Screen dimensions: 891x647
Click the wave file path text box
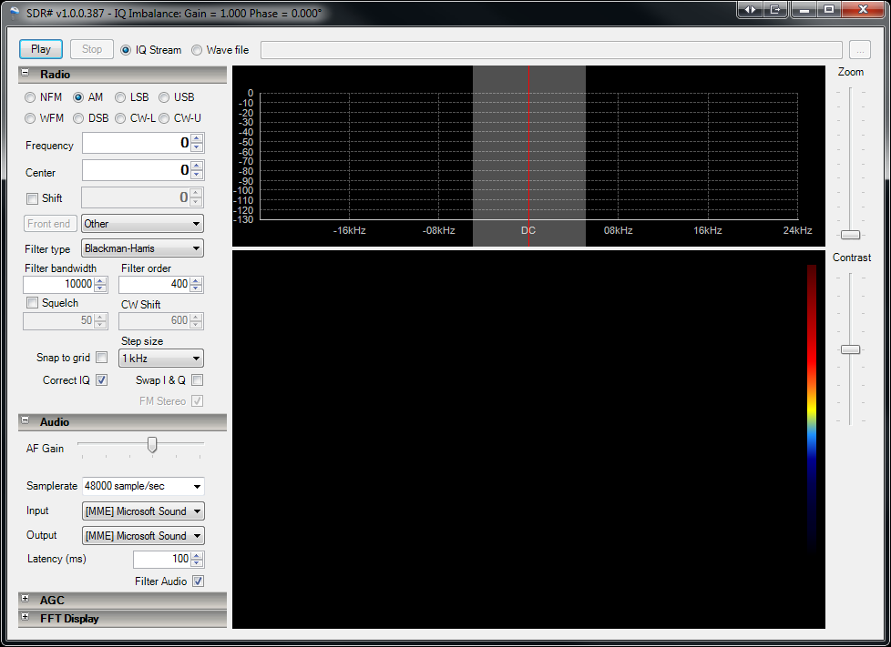pyautogui.click(x=551, y=50)
